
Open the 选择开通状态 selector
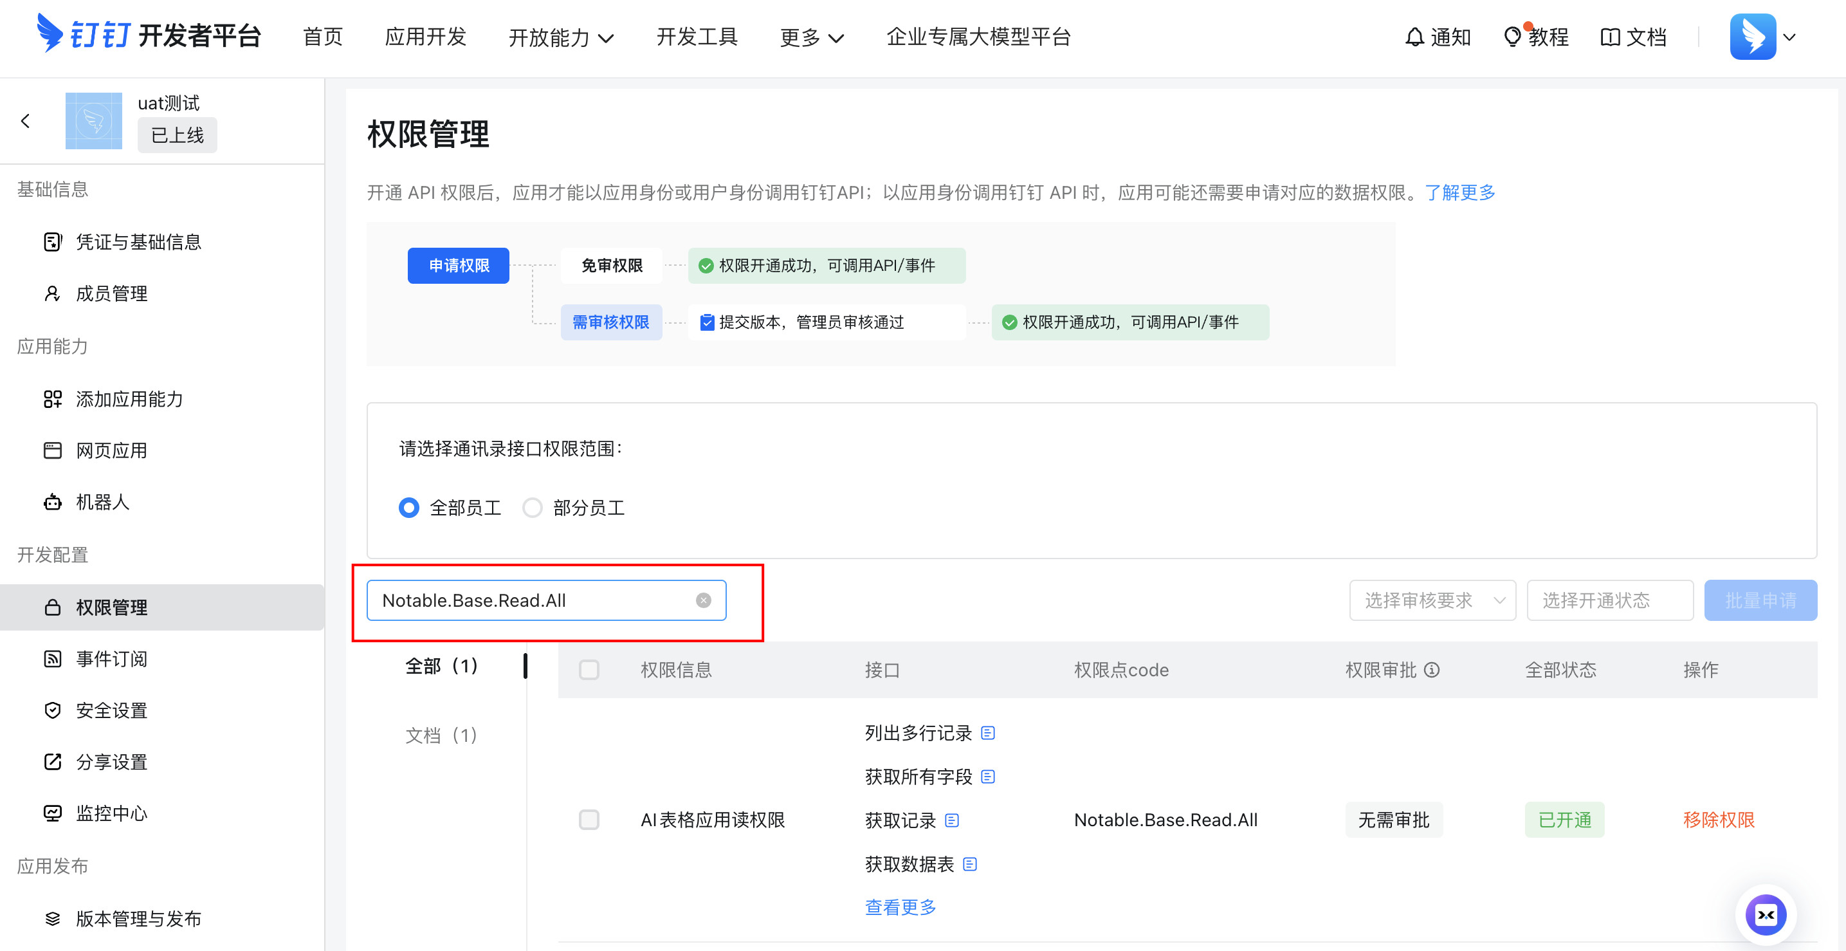coord(1609,600)
